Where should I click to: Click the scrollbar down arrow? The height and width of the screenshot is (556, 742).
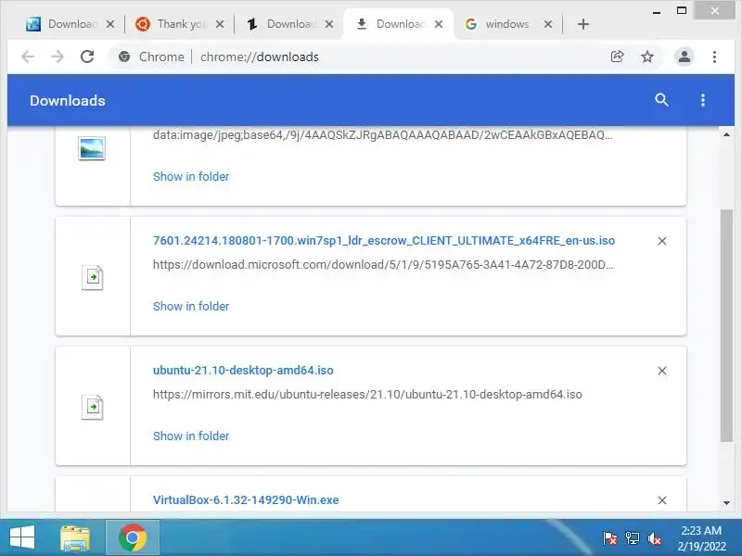pos(726,503)
